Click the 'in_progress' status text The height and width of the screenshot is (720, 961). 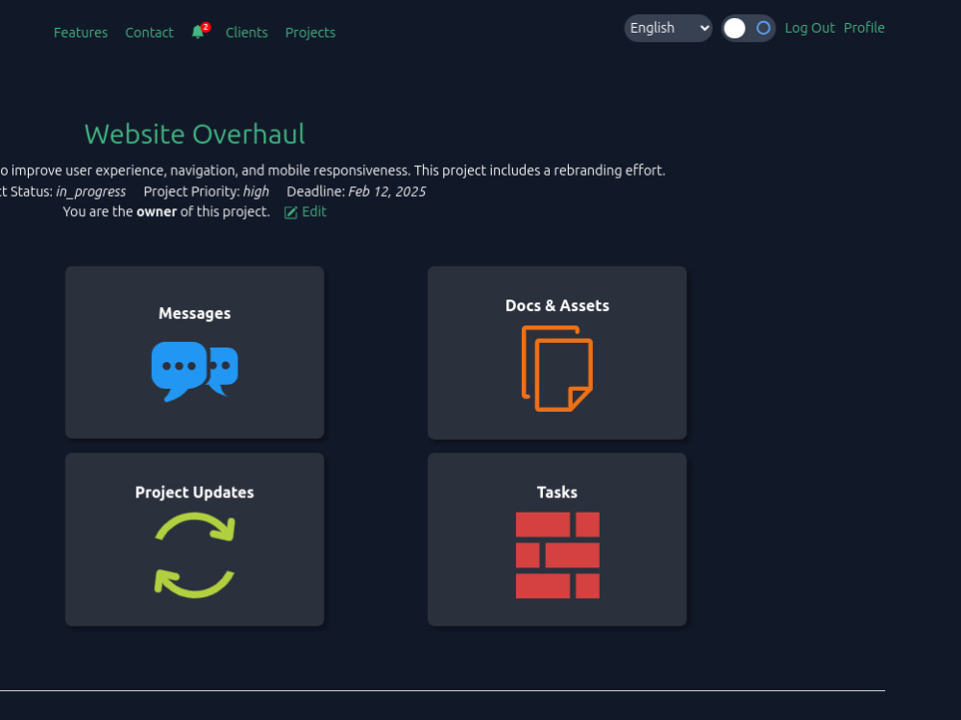[x=90, y=192]
